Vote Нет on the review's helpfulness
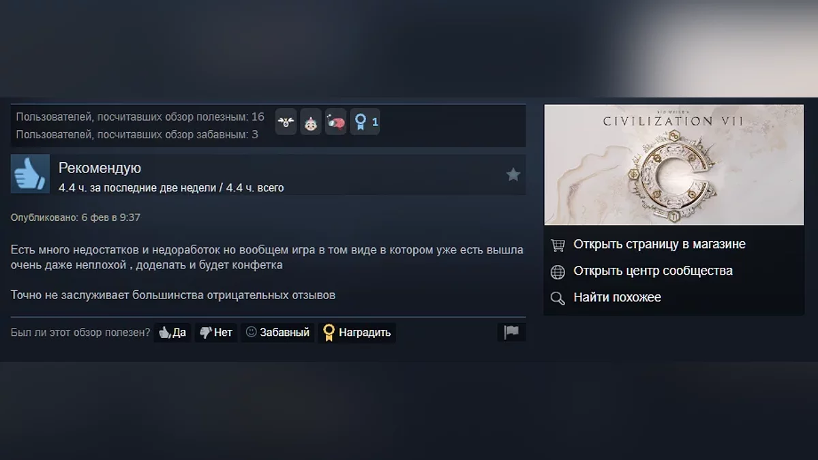 pos(216,333)
